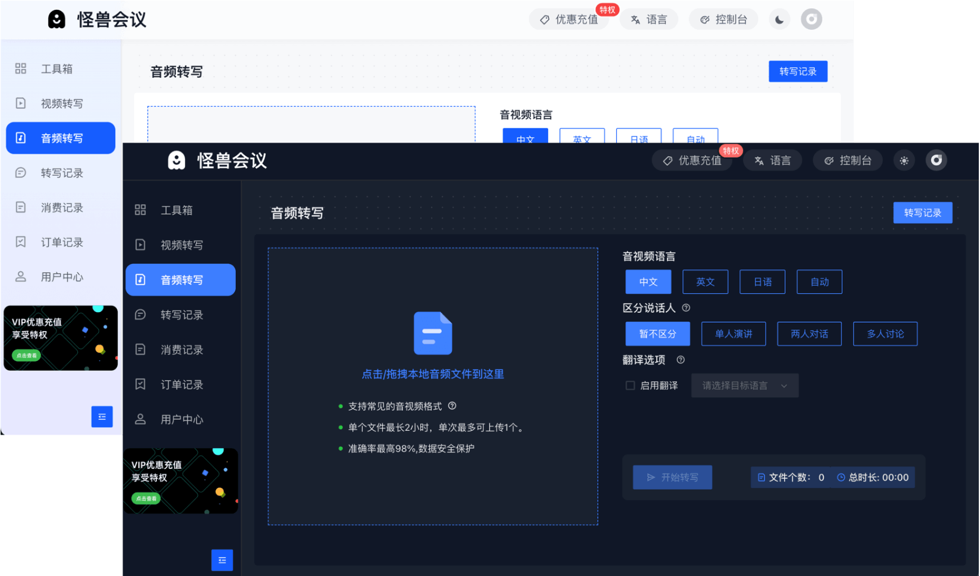The height and width of the screenshot is (576, 980).
Task: Click the 怪兽会议 logo icon
Action: click(x=176, y=161)
